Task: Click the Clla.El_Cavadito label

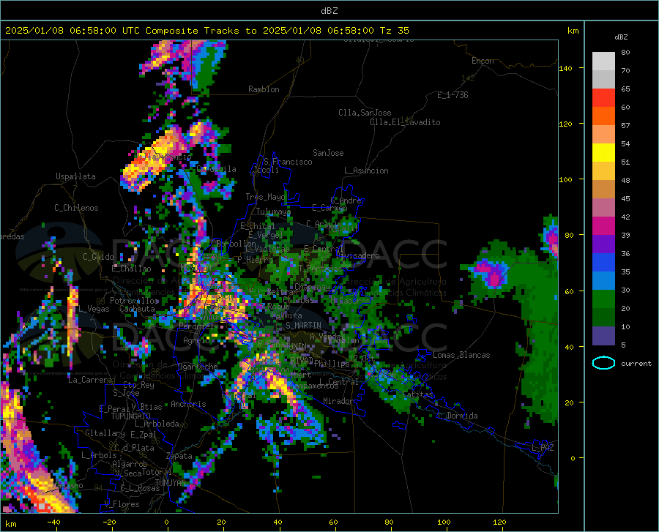Action: (405, 122)
